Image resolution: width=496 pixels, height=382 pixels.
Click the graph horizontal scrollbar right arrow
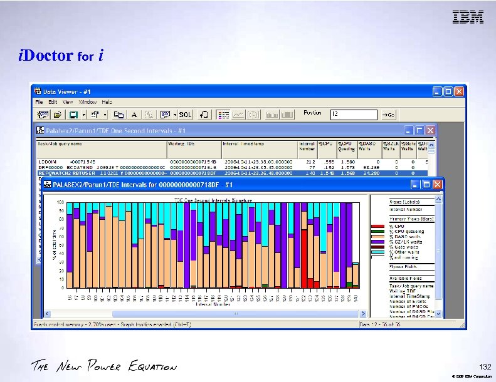click(363, 314)
